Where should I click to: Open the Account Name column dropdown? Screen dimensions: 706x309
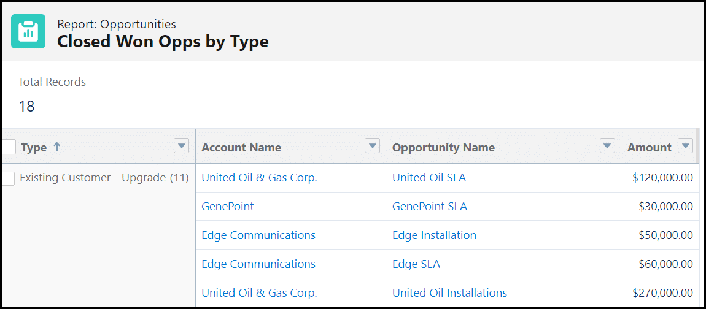[x=372, y=146]
